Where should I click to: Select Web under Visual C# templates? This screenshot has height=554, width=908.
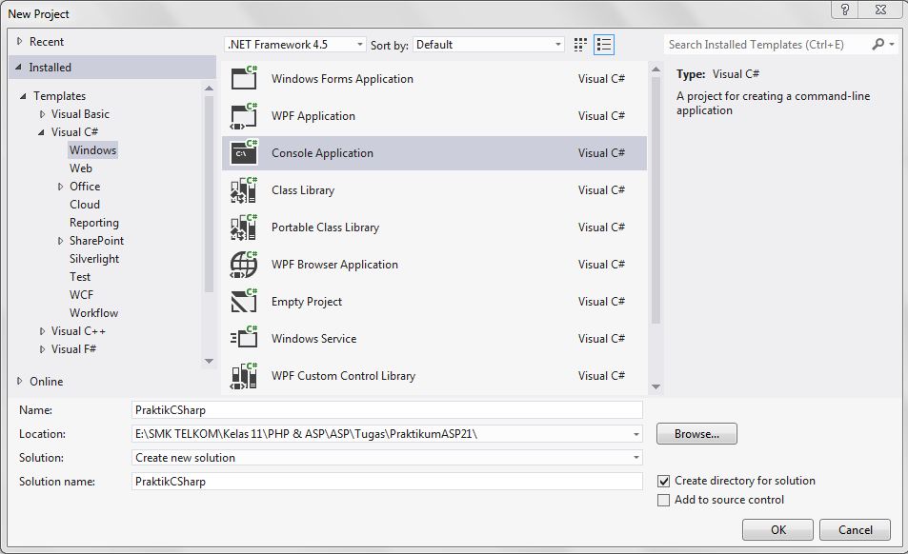click(81, 168)
